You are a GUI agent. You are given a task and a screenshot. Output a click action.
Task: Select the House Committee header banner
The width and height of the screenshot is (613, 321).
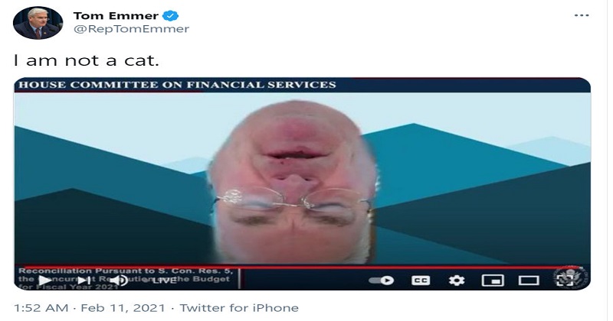tap(302, 85)
